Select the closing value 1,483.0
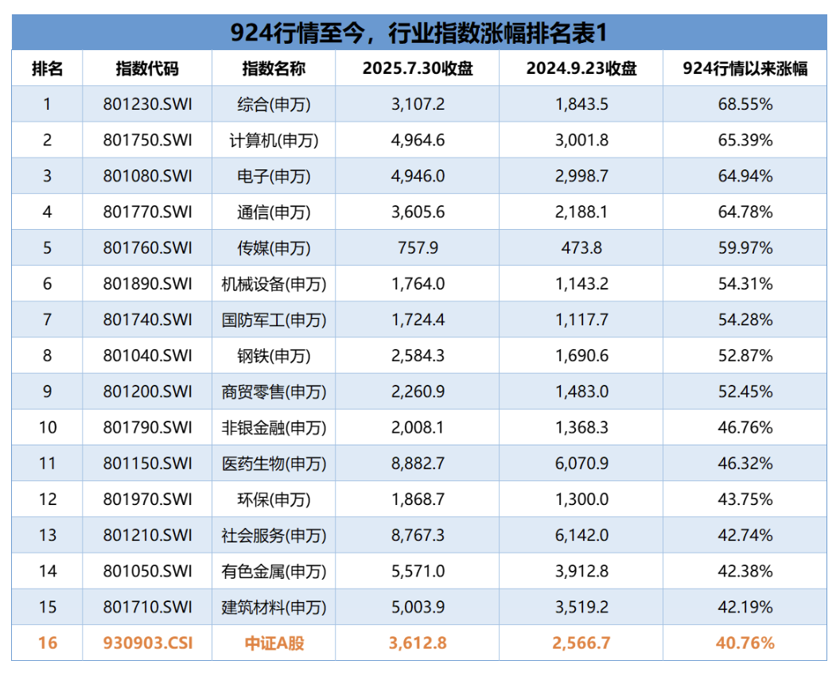Image resolution: width=840 pixels, height=676 pixels. [581, 391]
